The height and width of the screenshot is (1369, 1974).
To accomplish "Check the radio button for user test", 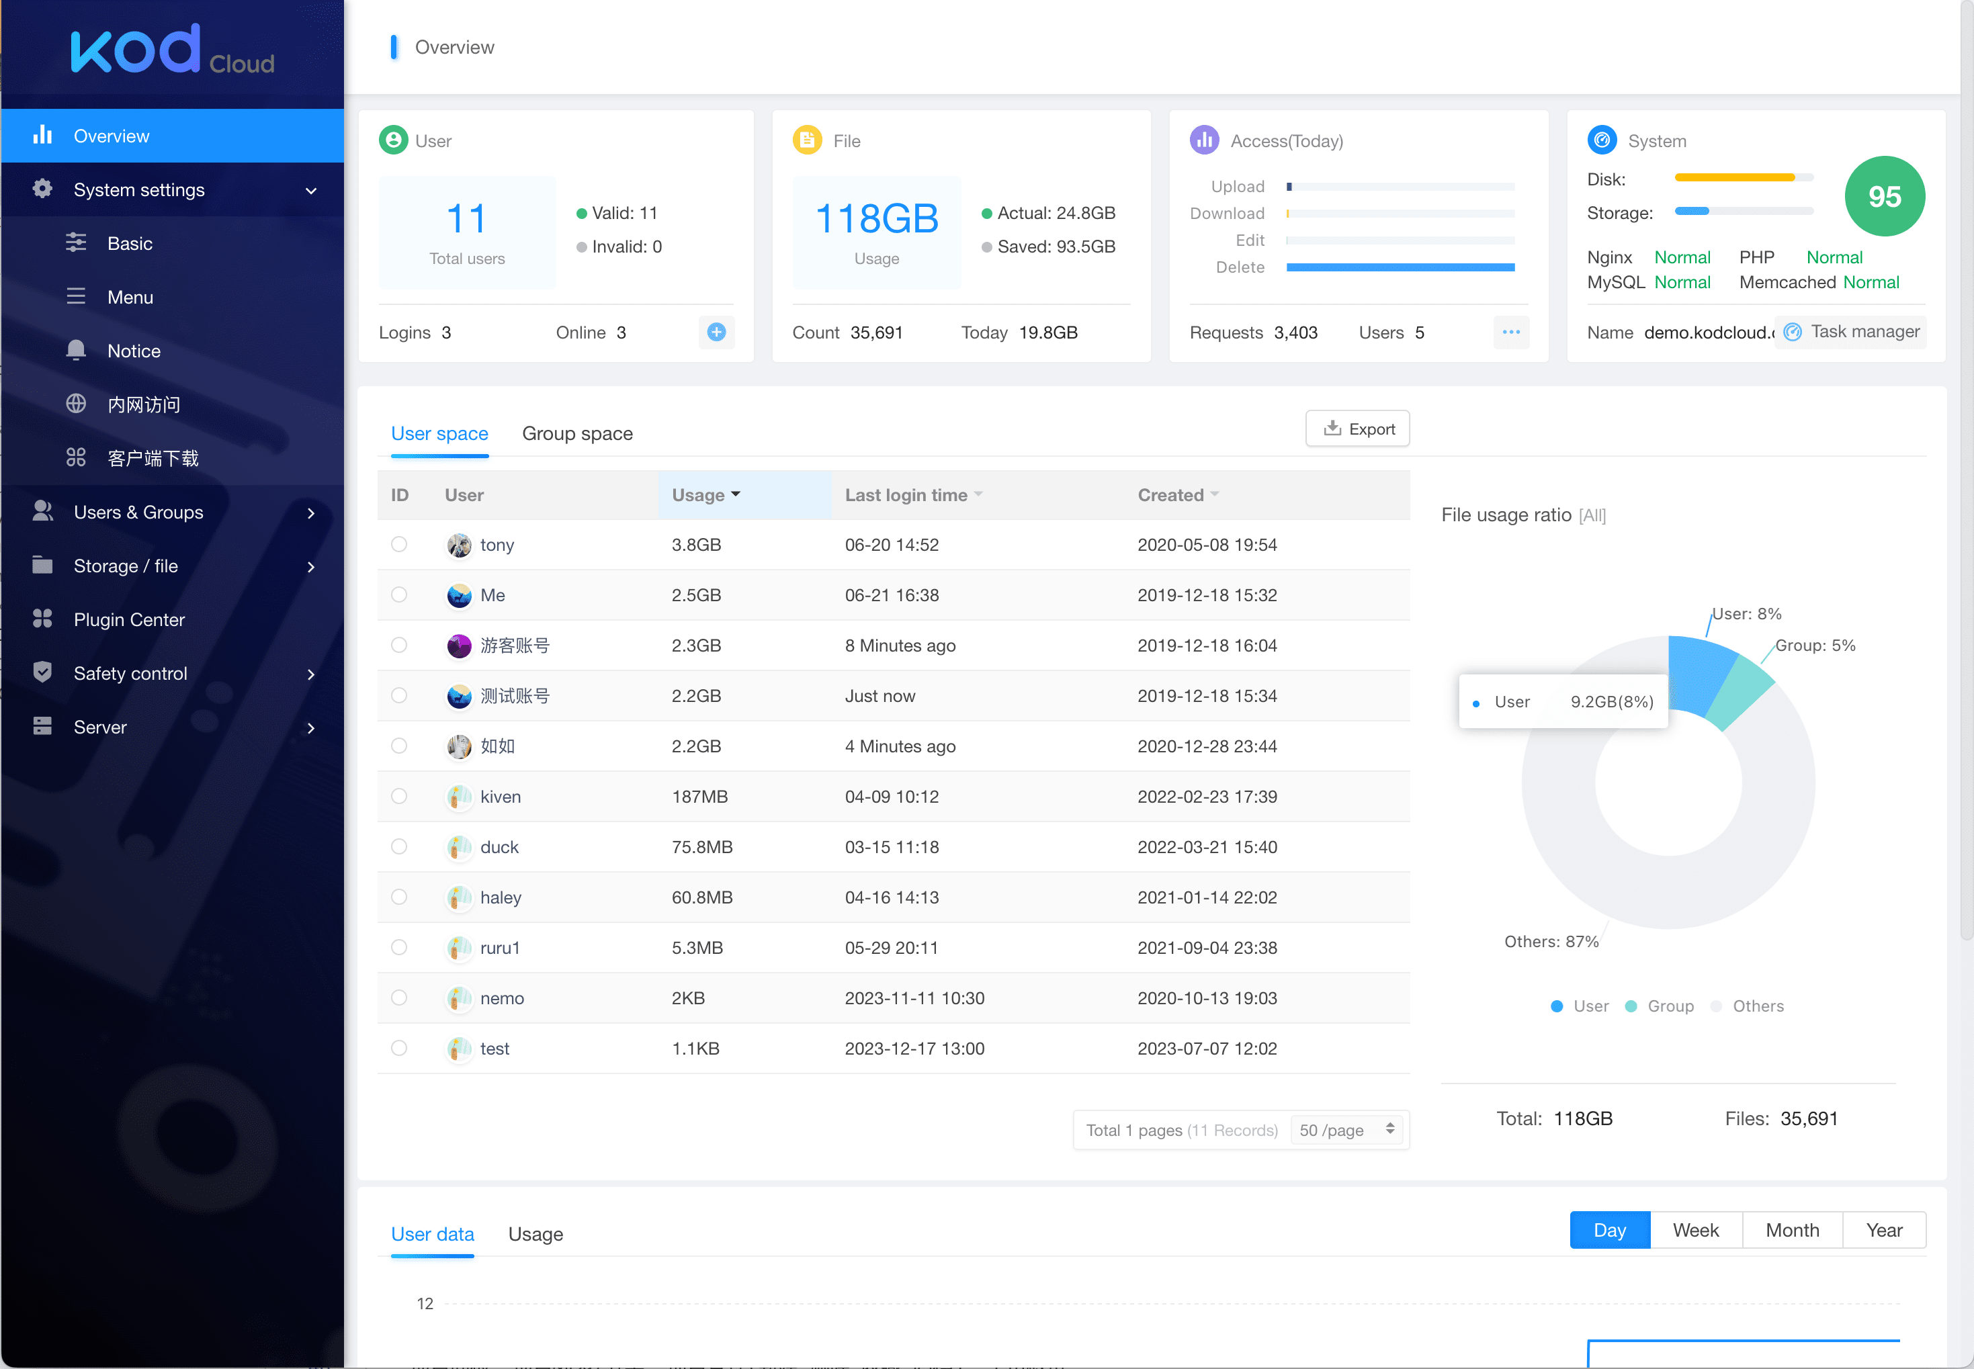I will coord(399,1047).
